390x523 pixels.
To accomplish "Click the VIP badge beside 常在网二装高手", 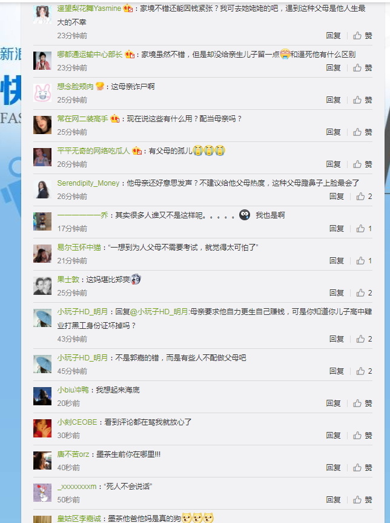I will point(115,119).
